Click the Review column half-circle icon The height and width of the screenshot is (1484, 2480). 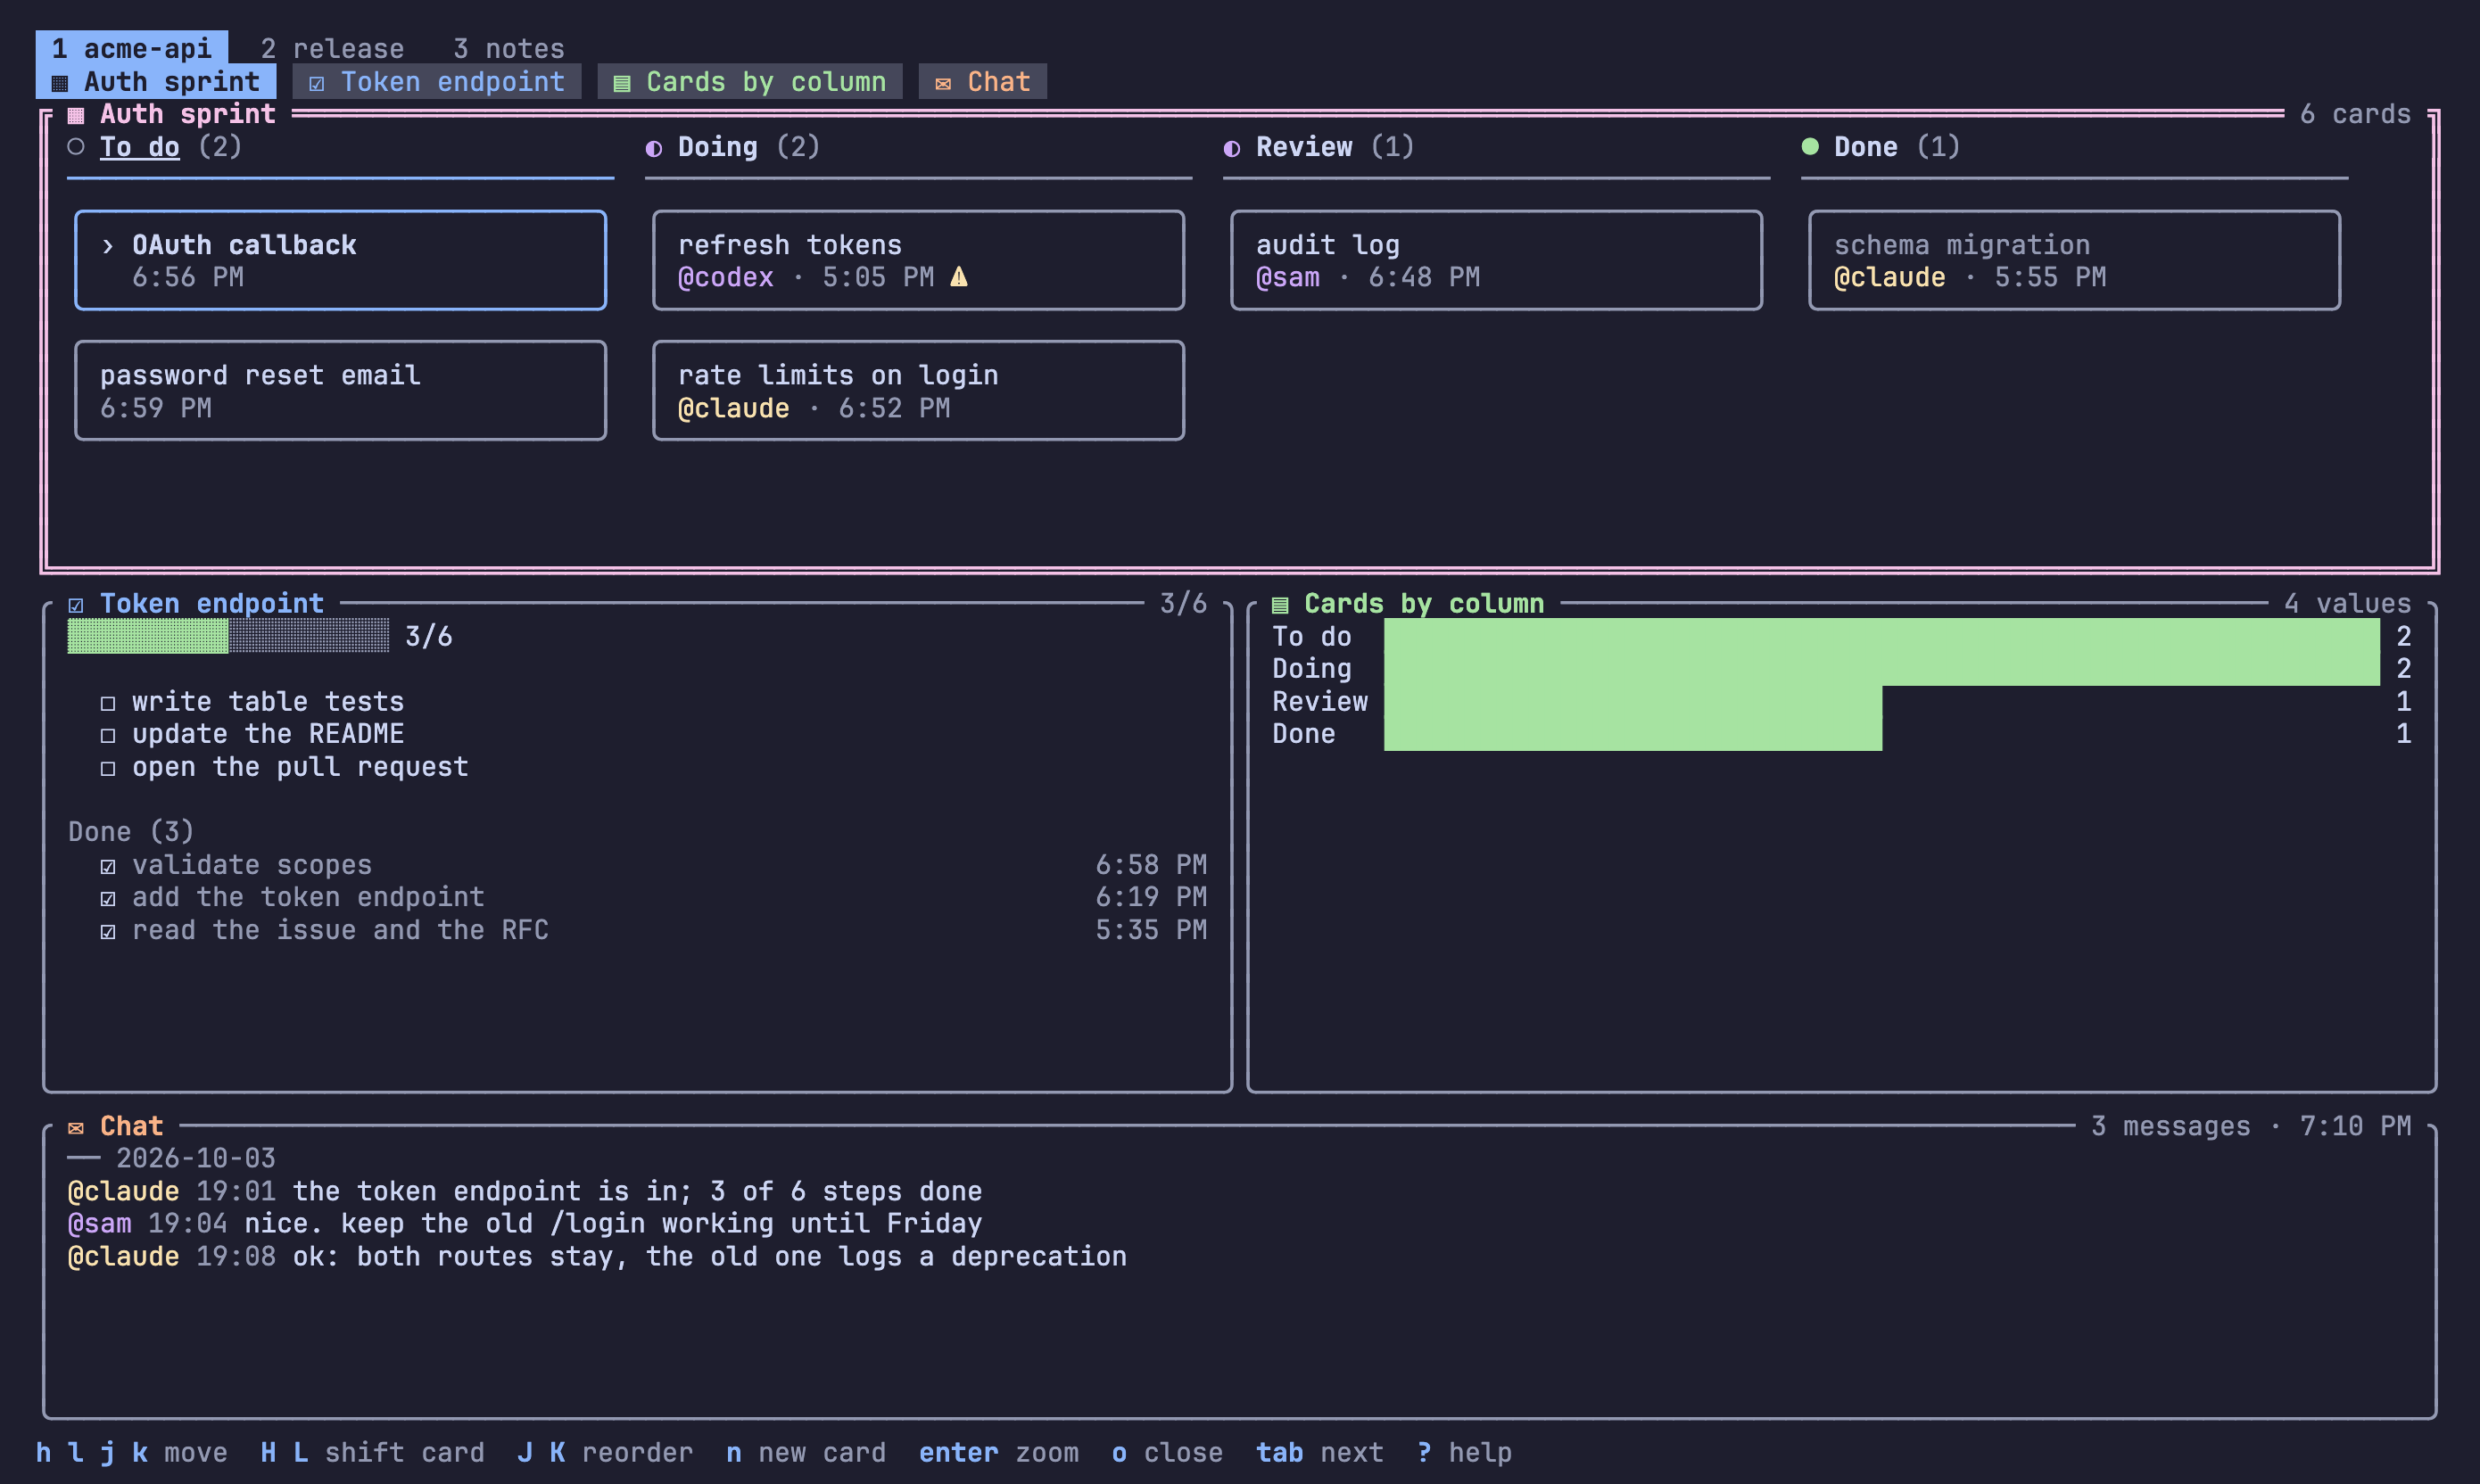tap(1232, 148)
